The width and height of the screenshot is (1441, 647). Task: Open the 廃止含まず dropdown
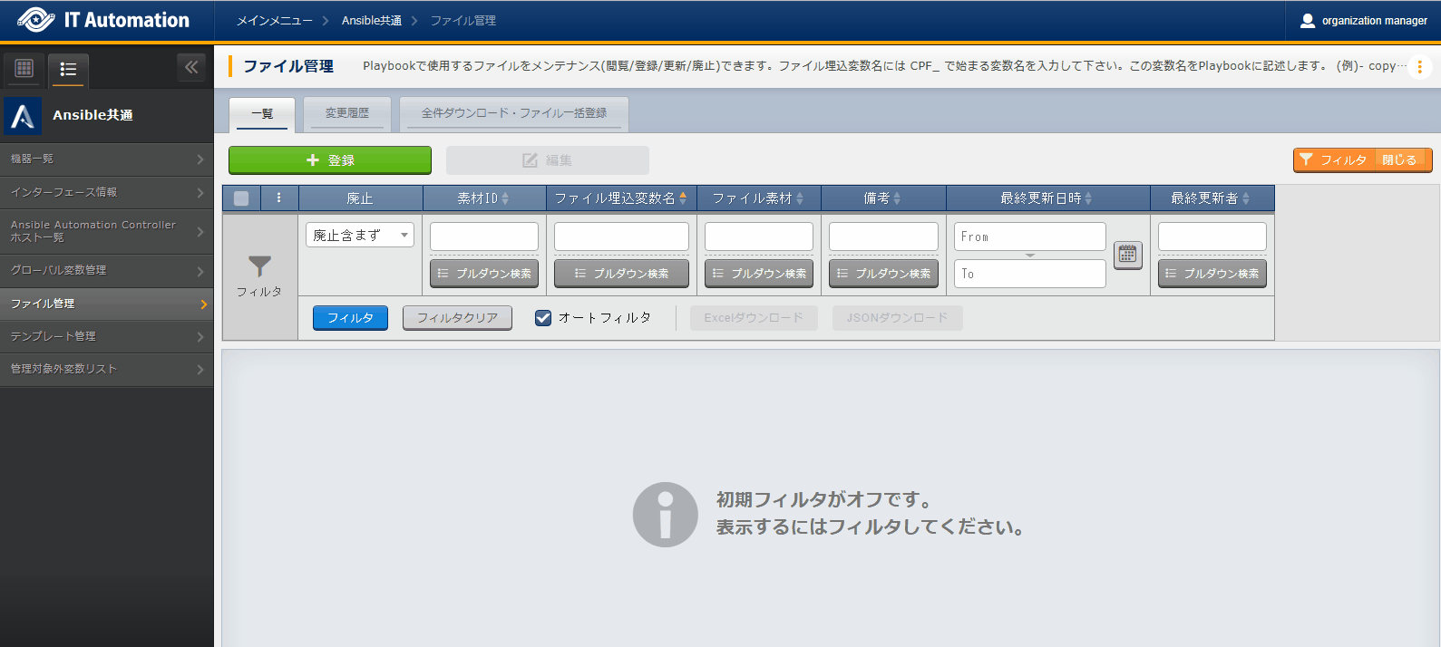tap(359, 236)
